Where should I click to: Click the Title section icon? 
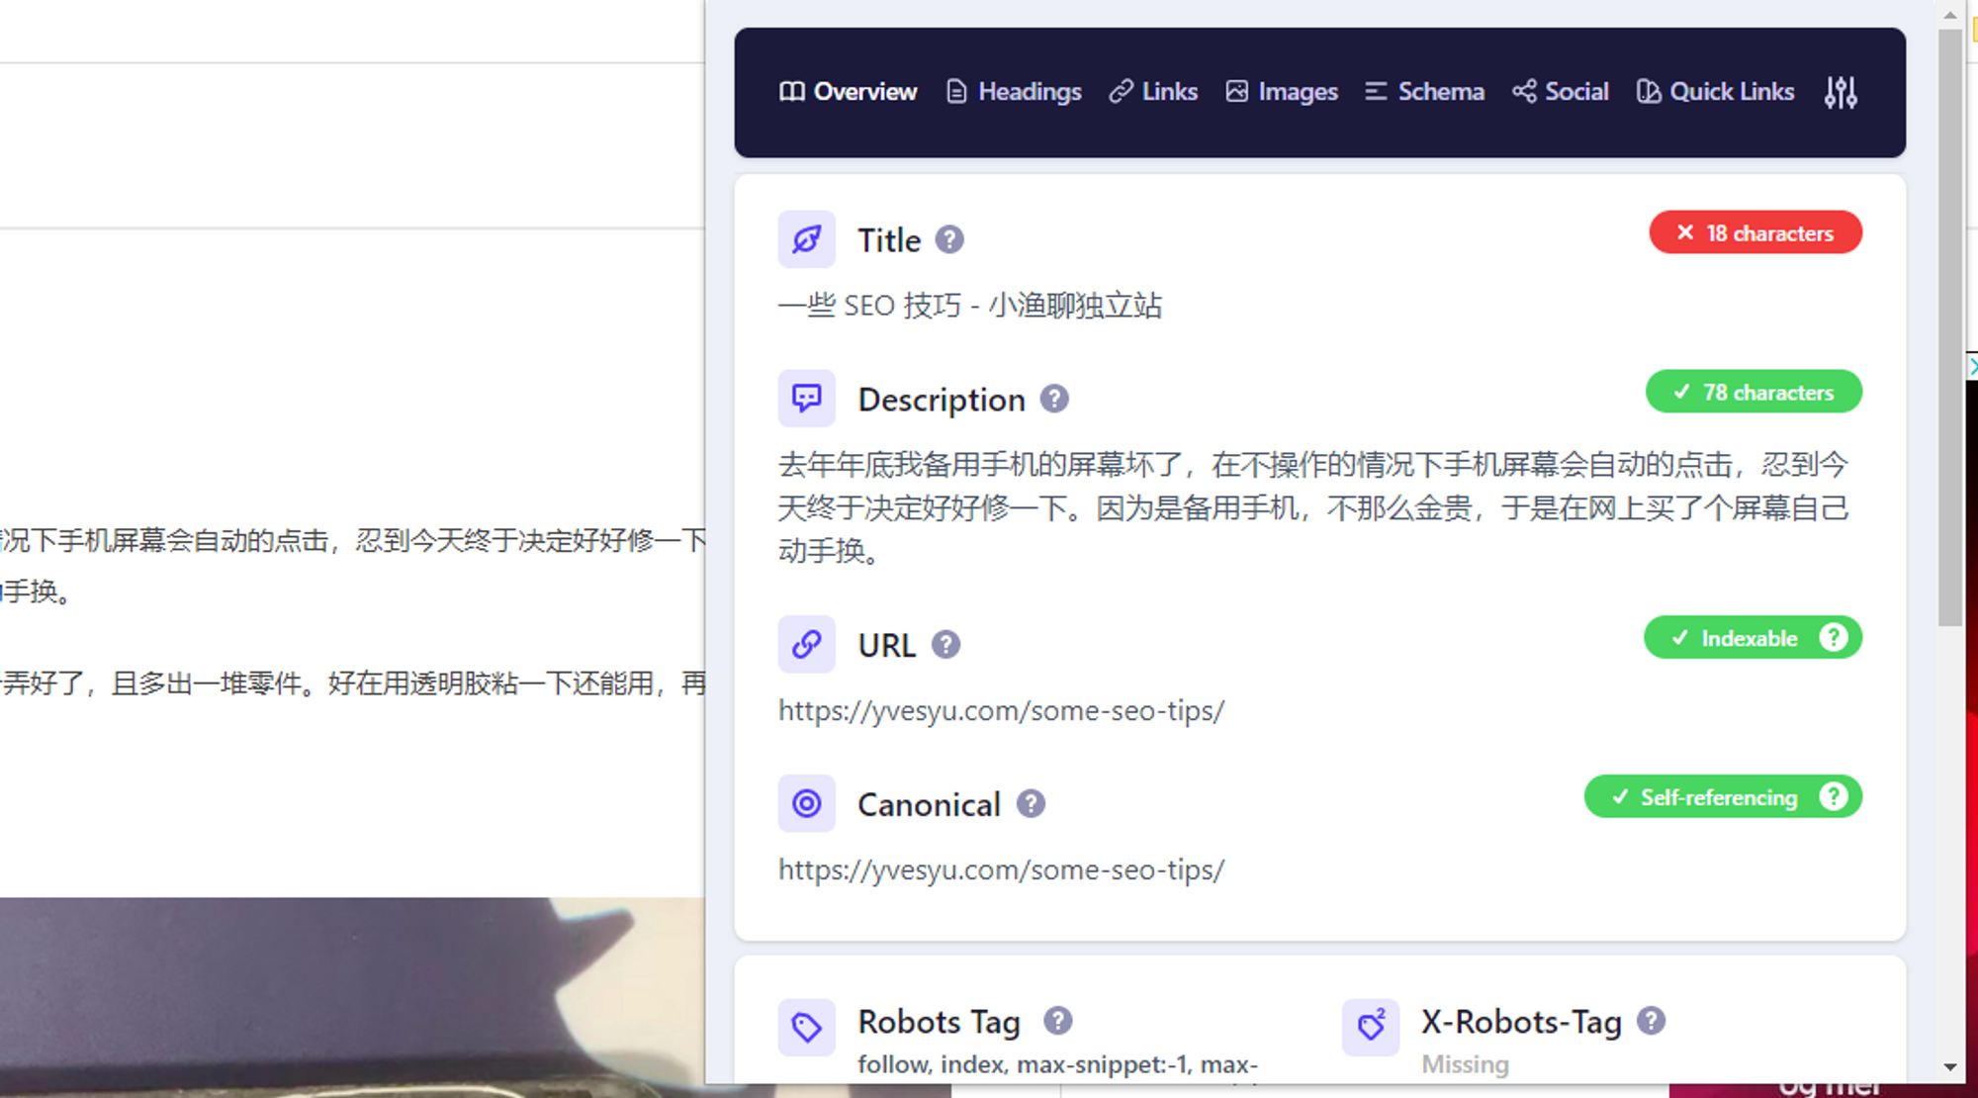coord(807,239)
